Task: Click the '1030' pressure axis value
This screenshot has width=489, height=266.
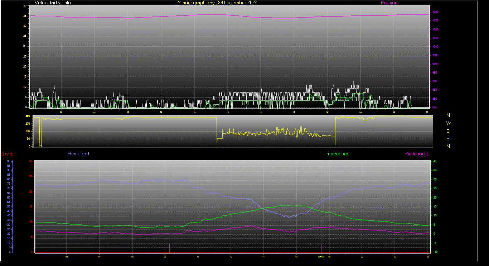Action: 435,12
